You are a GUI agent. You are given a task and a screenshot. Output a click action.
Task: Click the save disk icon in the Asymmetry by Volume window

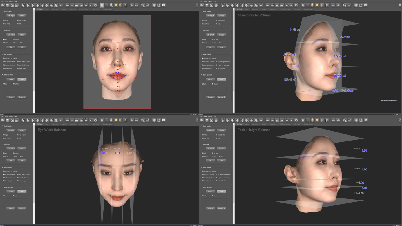[207, 5]
